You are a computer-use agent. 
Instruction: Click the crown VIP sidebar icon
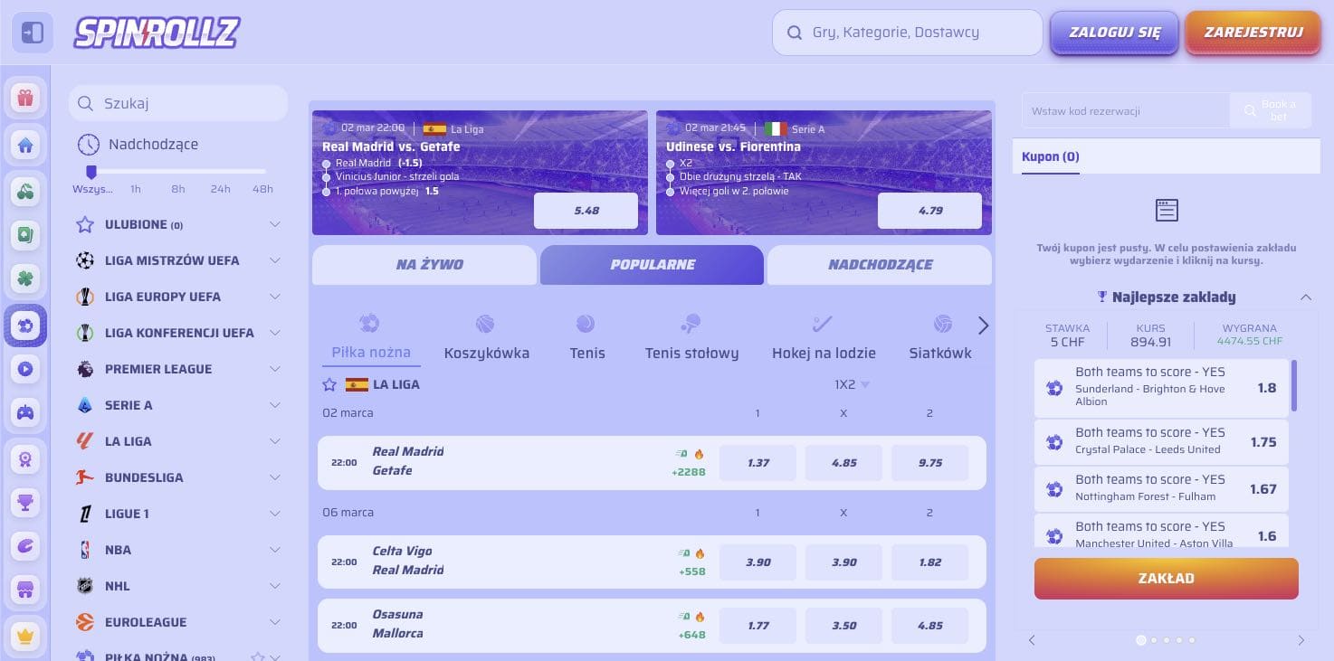tap(25, 636)
